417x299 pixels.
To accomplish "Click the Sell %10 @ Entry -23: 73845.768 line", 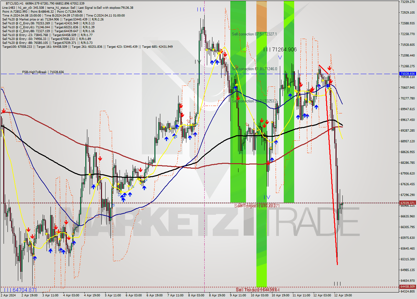I will click(x=48, y=35).
